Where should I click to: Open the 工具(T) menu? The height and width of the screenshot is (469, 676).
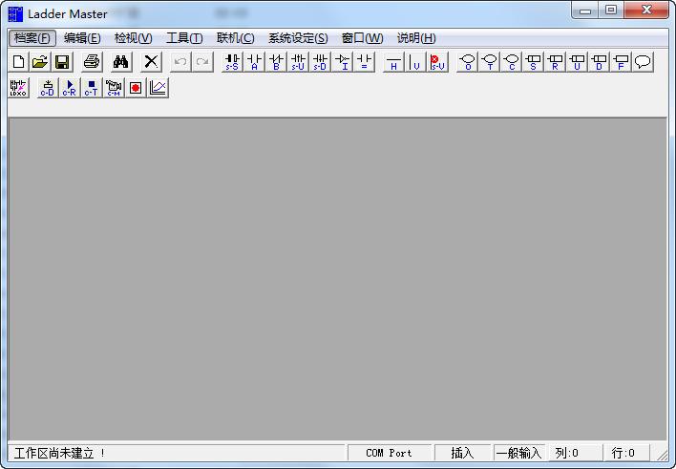pyautogui.click(x=184, y=38)
